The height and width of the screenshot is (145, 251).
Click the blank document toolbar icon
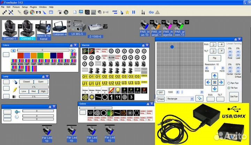[x=75, y=12]
